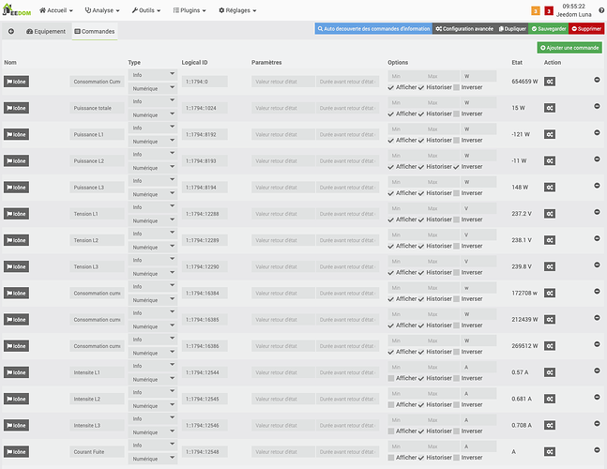607x469 pixels.
Task: Open gear configuration for Courant Fuite row
Action: pyautogui.click(x=550, y=451)
